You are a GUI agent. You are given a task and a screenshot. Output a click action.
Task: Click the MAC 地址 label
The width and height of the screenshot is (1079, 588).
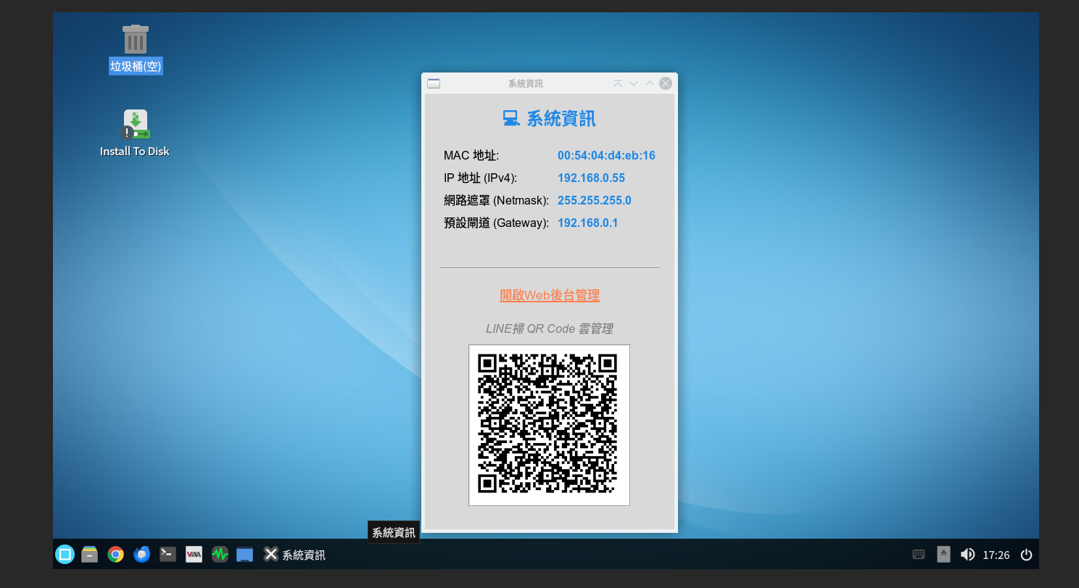(471, 155)
